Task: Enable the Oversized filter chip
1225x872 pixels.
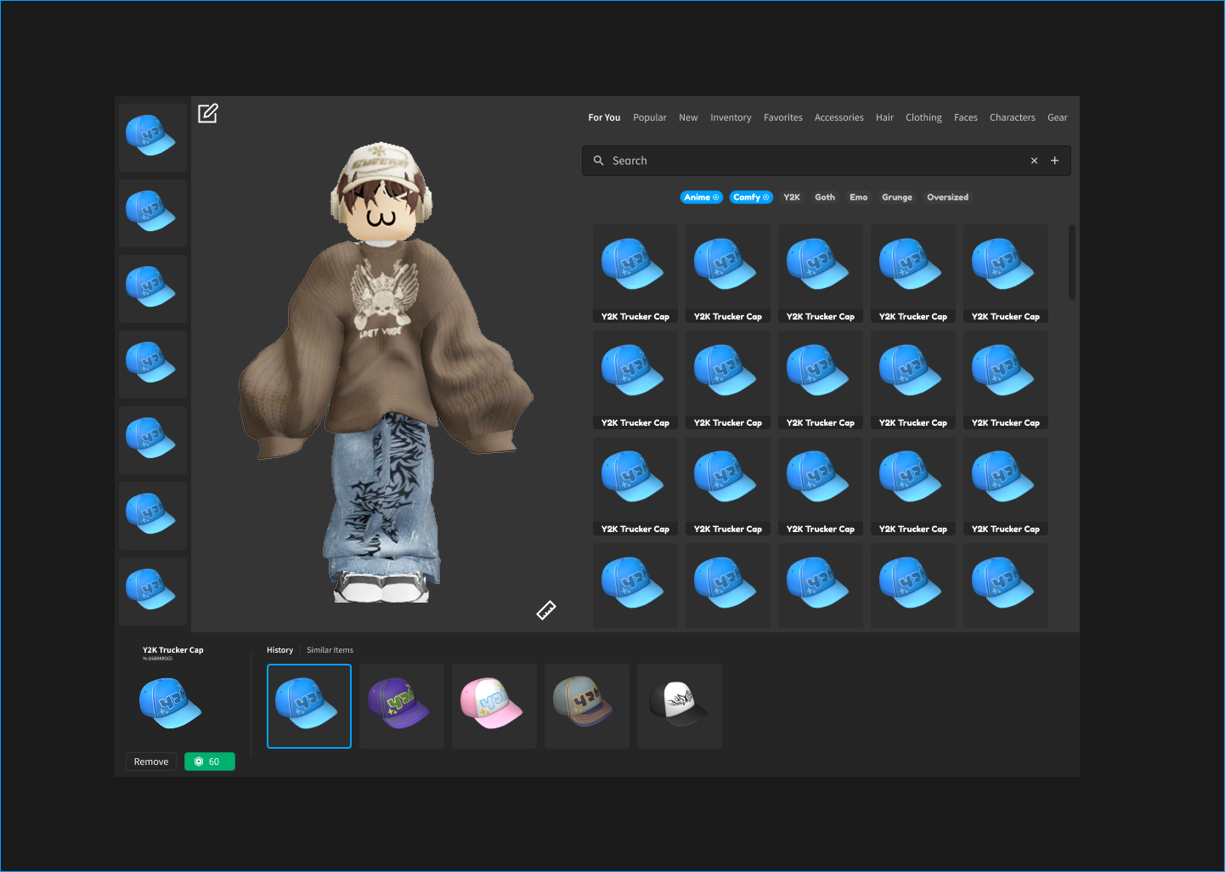Action: click(947, 197)
